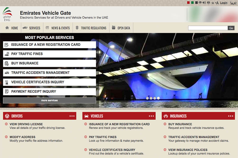Screen dimensions: 238x158
Task: Open Insurances section's BUY INSURANCE link
Action: pos(180,124)
